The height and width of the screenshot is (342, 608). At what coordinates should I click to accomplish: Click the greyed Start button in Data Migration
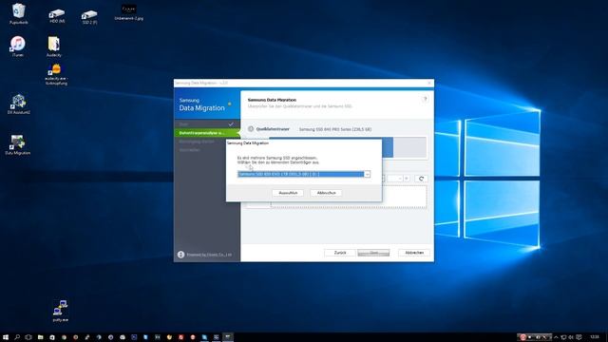373,253
